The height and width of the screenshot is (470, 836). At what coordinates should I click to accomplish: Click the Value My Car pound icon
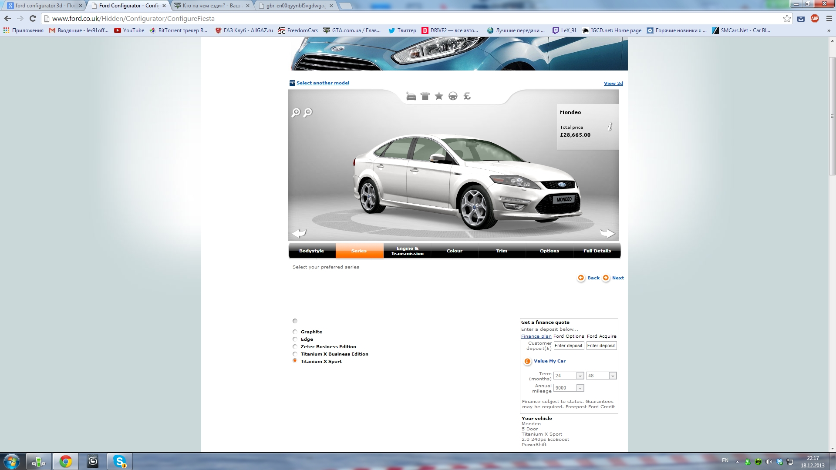pyautogui.click(x=527, y=361)
